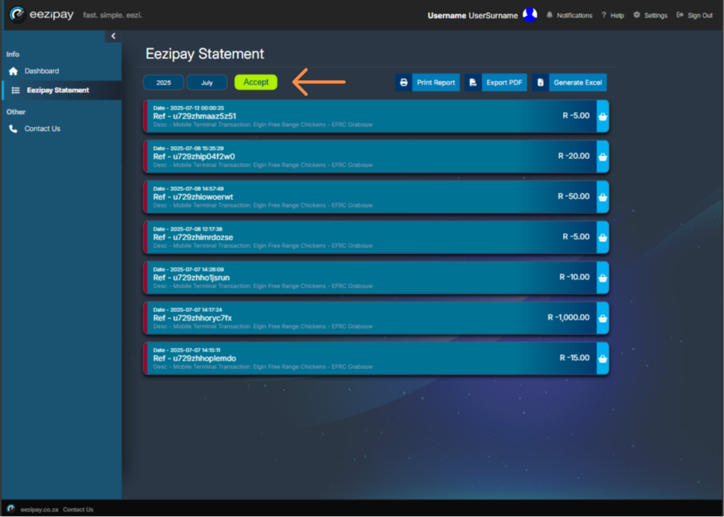724x517 pixels.
Task: Click the Settings link text in header
Action: (x=656, y=15)
